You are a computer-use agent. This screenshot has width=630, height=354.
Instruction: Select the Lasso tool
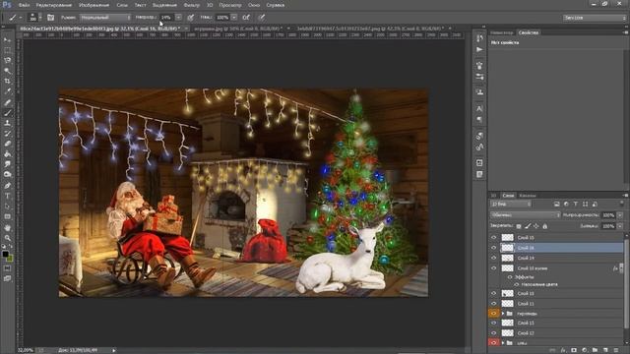click(7, 60)
